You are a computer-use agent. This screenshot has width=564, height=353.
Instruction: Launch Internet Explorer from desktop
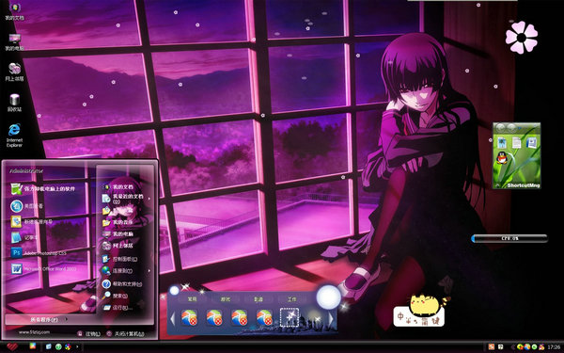(15, 135)
